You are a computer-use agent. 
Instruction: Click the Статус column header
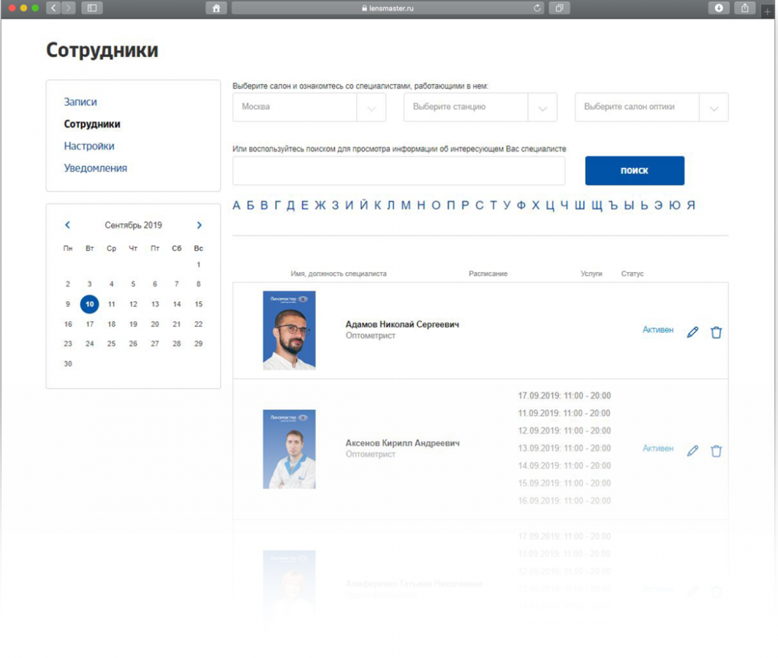point(632,273)
